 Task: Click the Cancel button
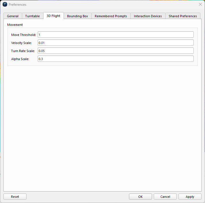tap(165, 197)
